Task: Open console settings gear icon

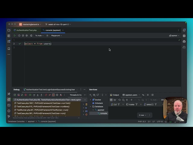Action: [x=27, y=36]
